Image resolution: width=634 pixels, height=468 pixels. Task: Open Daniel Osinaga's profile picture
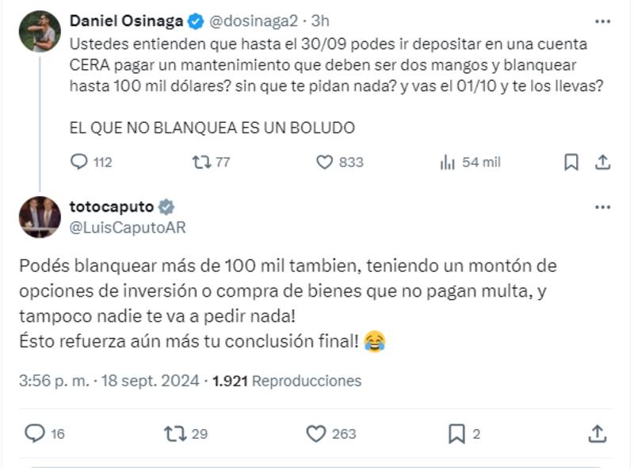[40, 32]
